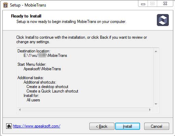Select the "All users" line

(33, 100)
